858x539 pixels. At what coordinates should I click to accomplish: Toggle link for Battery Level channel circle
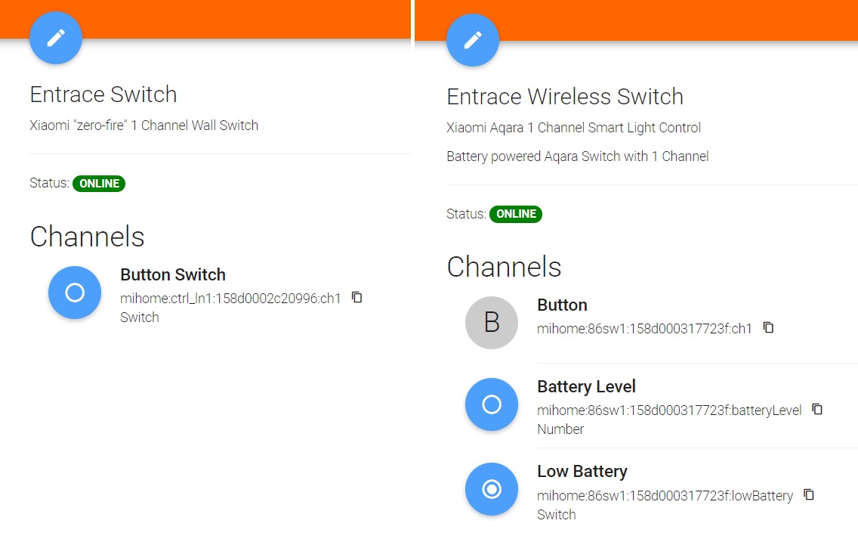pyautogui.click(x=492, y=404)
